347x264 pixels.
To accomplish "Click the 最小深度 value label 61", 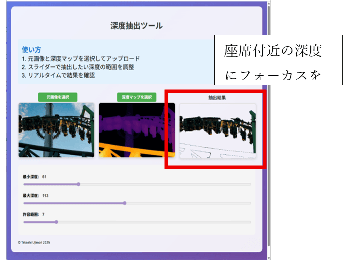I will (44, 177).
